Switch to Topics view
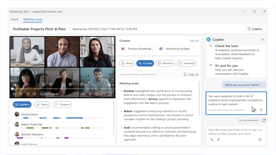Image resolution: width=276 pixels, height=155 pixels. click(x=42, y=104)
